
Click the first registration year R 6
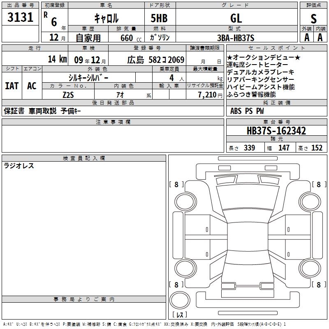click(50, 19)
